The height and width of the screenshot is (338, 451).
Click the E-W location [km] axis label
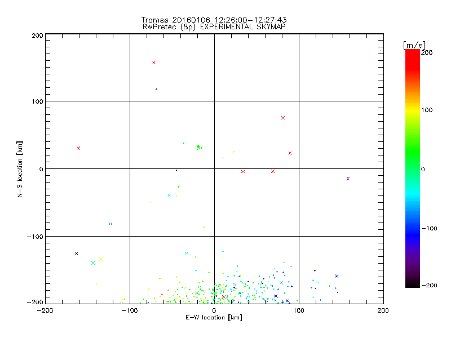click(x=214, y=318)
